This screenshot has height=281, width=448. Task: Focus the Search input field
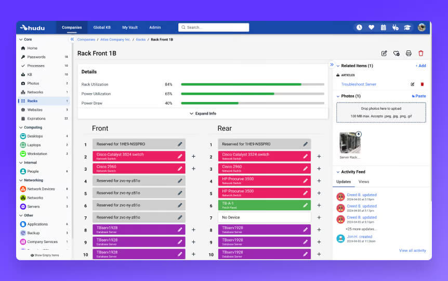pos(214,28)
